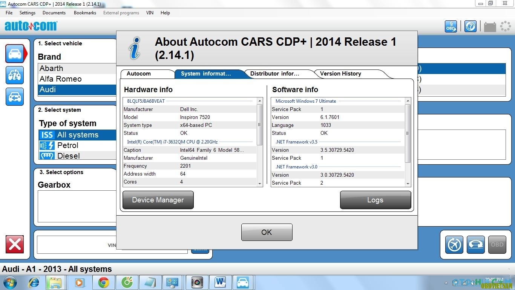Click the Version 6.1.7601 row
The width and height of the screenshot is (515, 290).
pos(338,117)
